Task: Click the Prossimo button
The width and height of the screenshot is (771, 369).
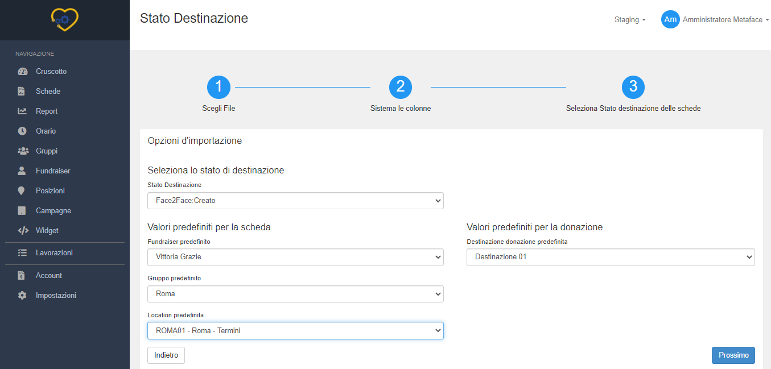Action: [733, 355]
